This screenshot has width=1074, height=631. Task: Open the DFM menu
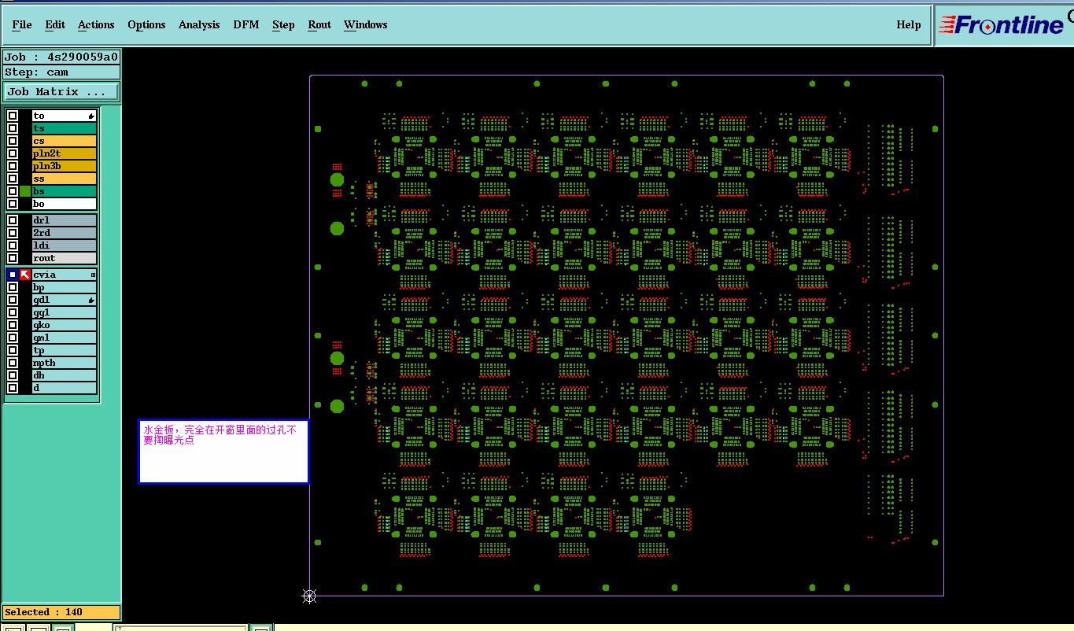tap(246, 24)
